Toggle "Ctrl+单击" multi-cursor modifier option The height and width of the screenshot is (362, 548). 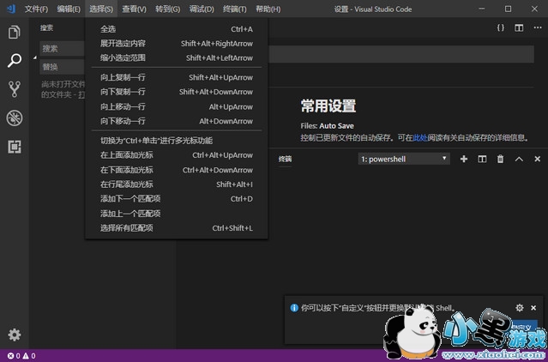(x=156, y=141)
